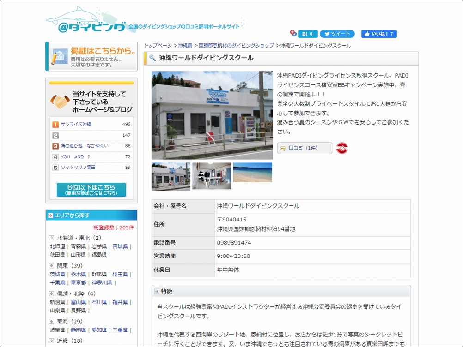463x347 pixels.
Task: Click the postal code 〒9040415
Action: click(231, 219)
